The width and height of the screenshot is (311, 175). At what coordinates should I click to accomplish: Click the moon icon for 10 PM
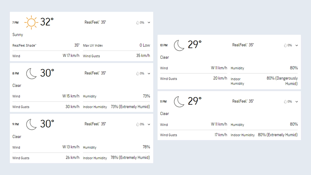click(x=179, y=45)
